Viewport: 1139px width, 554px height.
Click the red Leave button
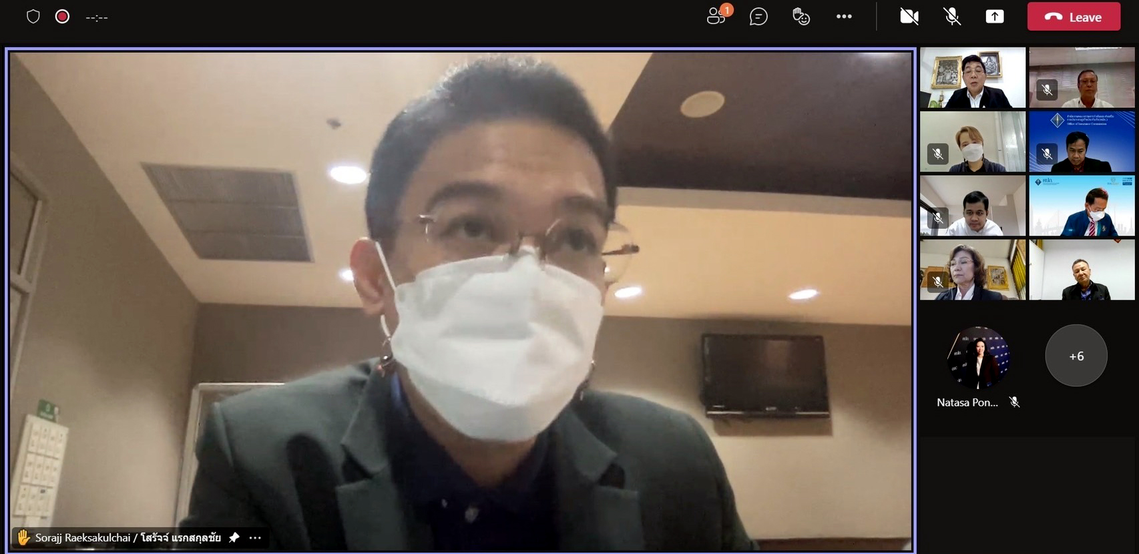(1074, 17)
